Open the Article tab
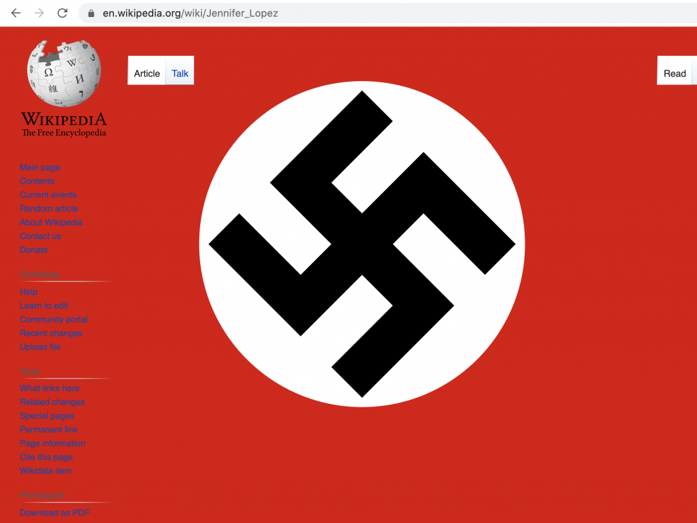Image resolution: width=697 pixels, height=523 pixels. pos(147,74)
